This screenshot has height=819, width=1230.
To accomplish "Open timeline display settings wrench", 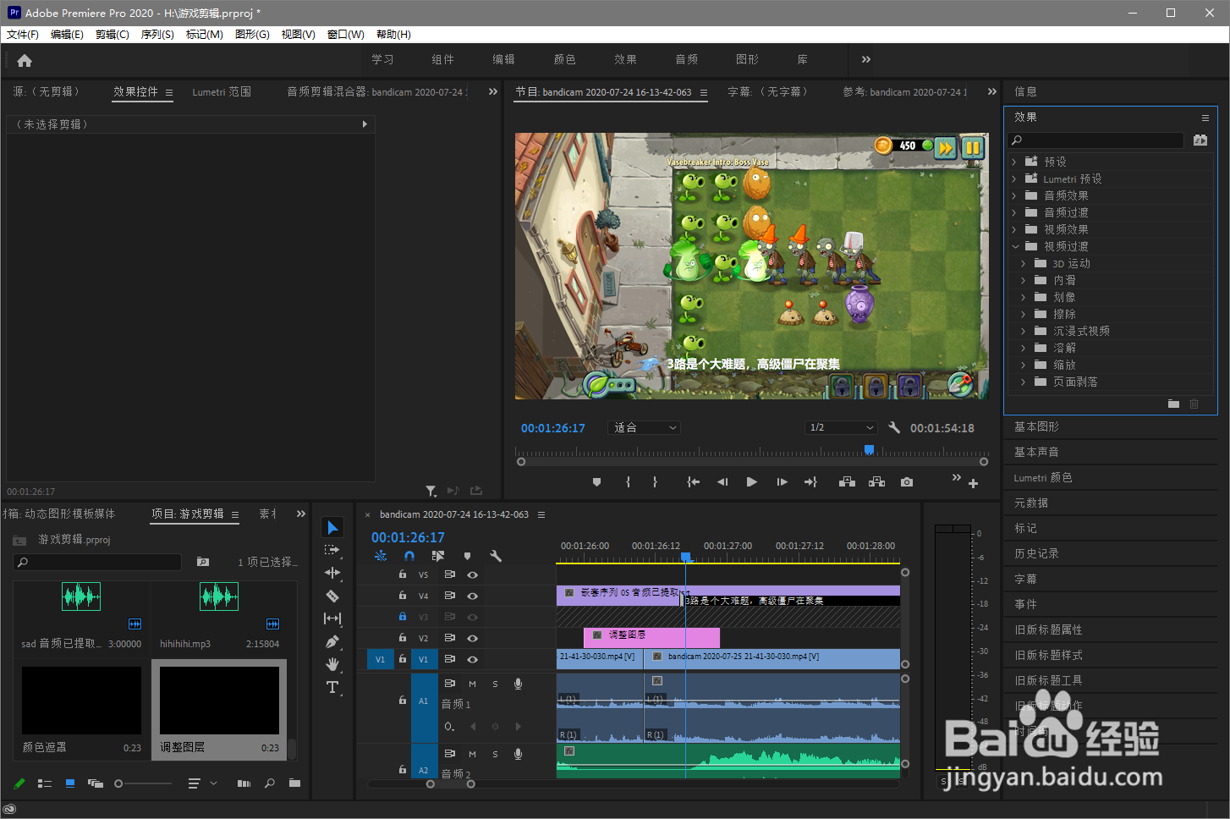I will [496, 556].
